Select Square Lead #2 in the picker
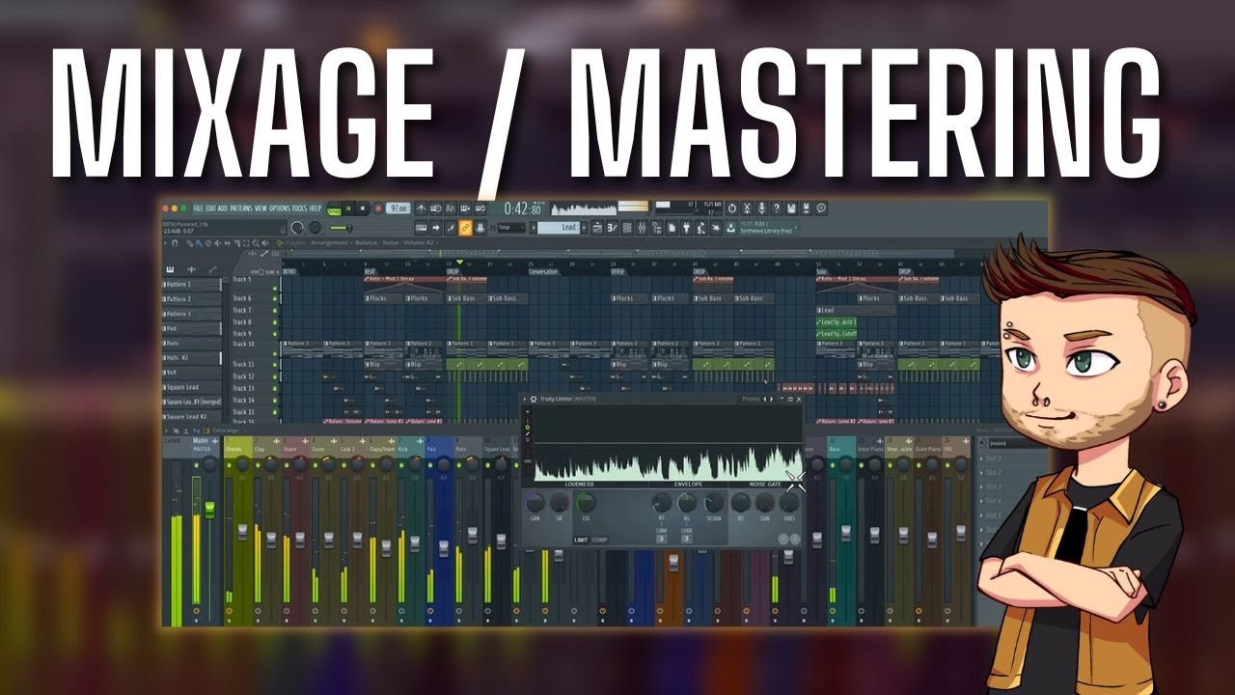 192,416
